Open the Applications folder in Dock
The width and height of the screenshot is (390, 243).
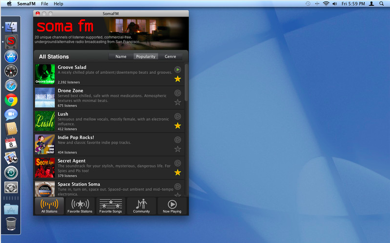tap(11, 209)
